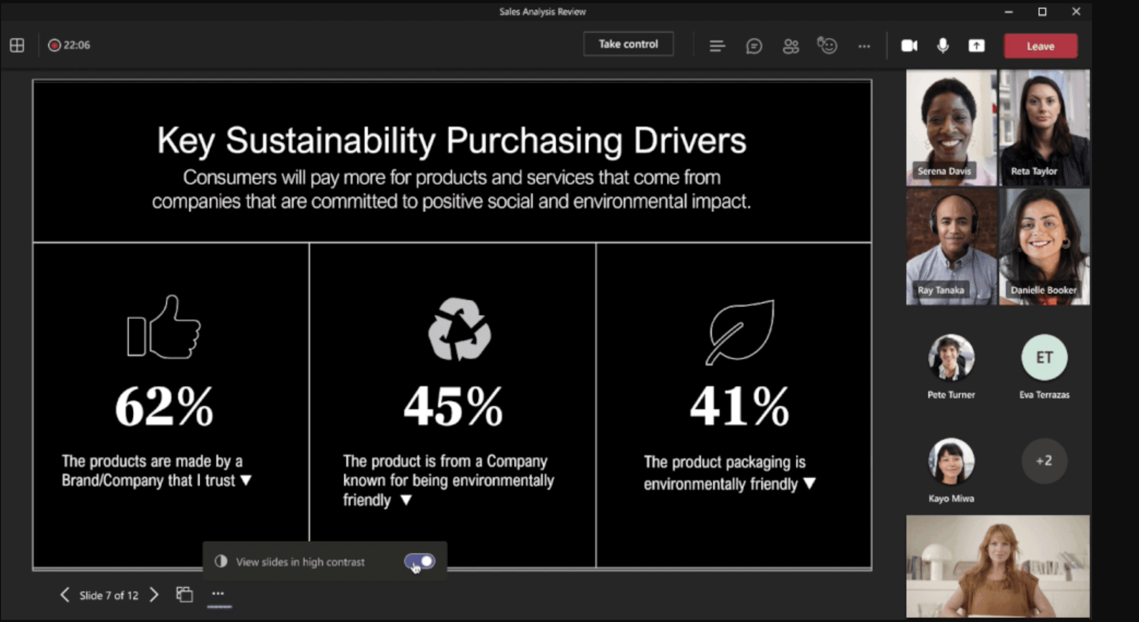
Task: Open the reactions emoji icon
Action: point(827,45)
